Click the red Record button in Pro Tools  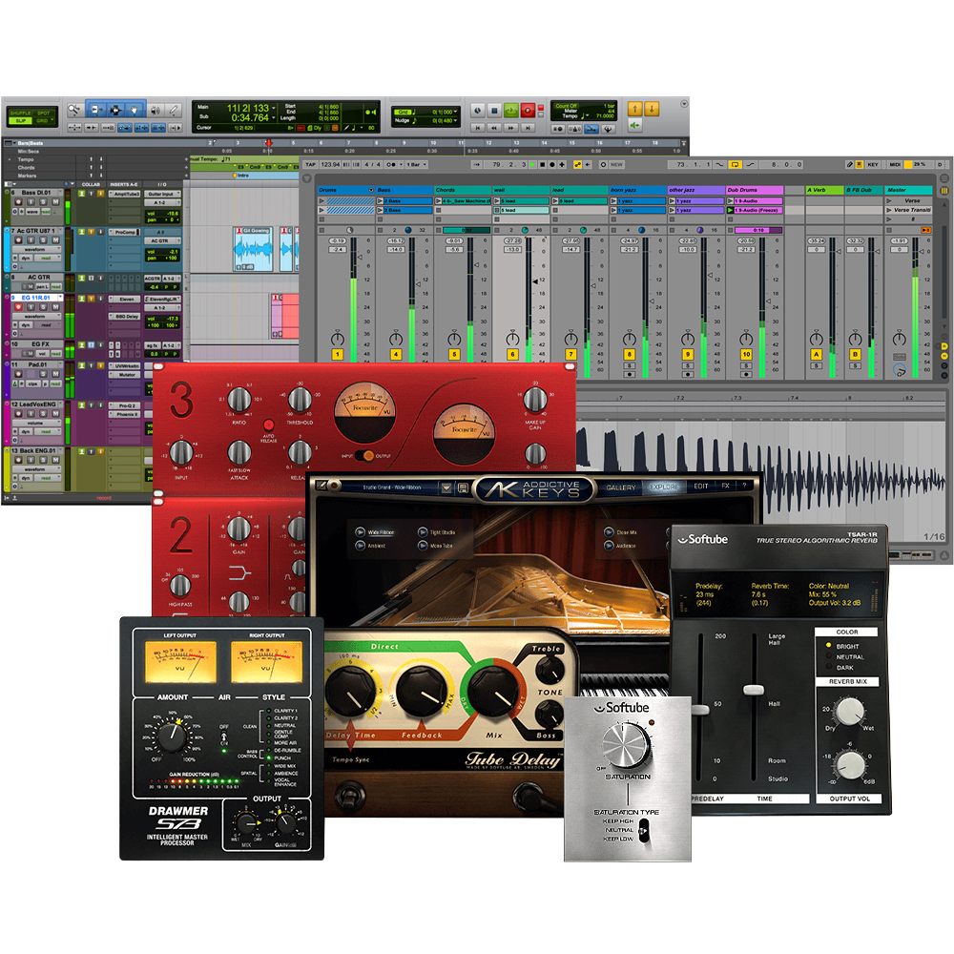[x=528, y=111]
